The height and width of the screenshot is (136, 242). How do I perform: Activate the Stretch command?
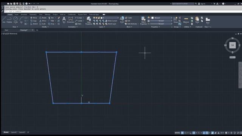(x=34, y=24)
